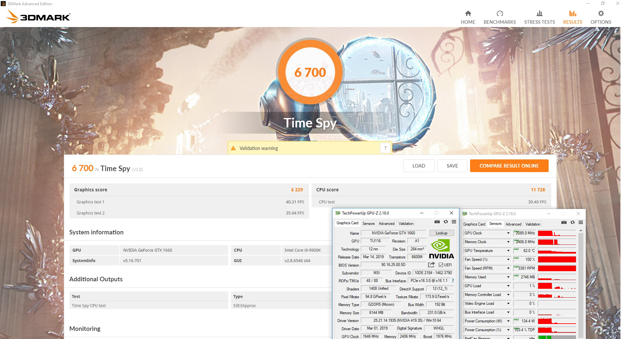Open hamburger menu in GPU-Z Graphics Card window
The width and height of the screenshot is (621, 339).
(x=454, y=222)
